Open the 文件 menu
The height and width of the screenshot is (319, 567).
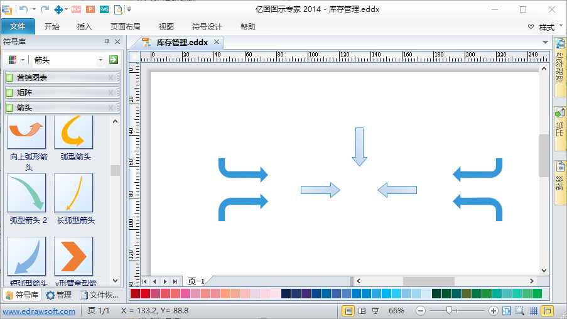(18, 26)
